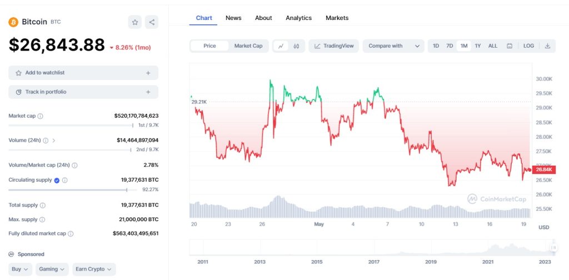
Task: Click the Bitcoin orange logo icon
Action: [13, 22]
